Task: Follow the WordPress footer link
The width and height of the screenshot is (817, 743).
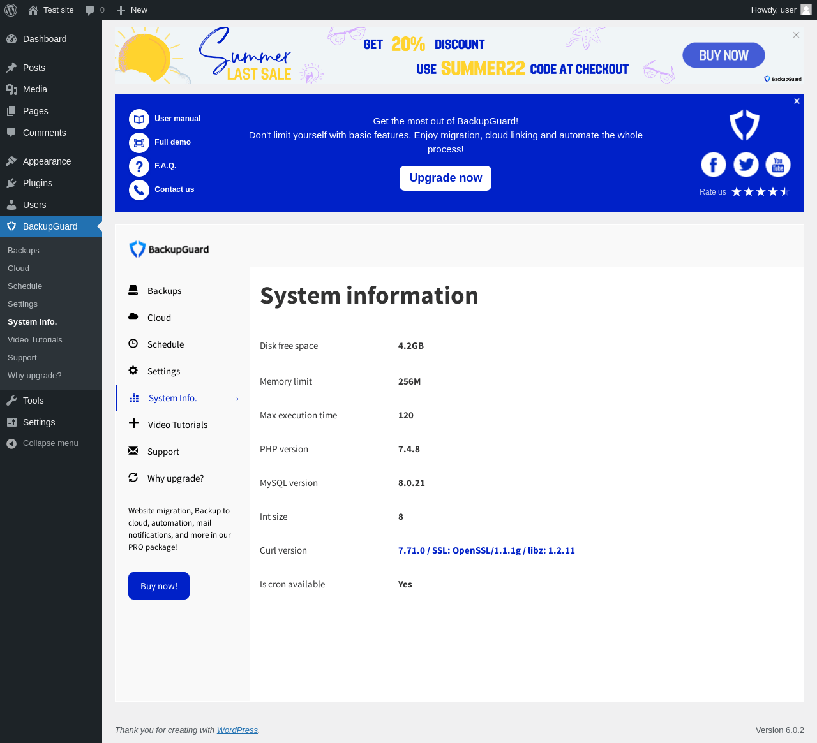Action: coord(237,730)
